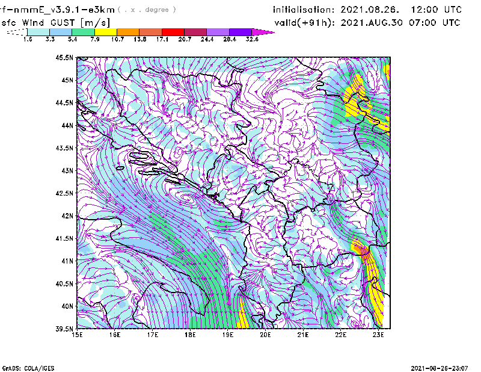
Task: Click the 'GrADS: COLA/IGES' footer text
Action: pyautogui.click(x=28, y=368)
